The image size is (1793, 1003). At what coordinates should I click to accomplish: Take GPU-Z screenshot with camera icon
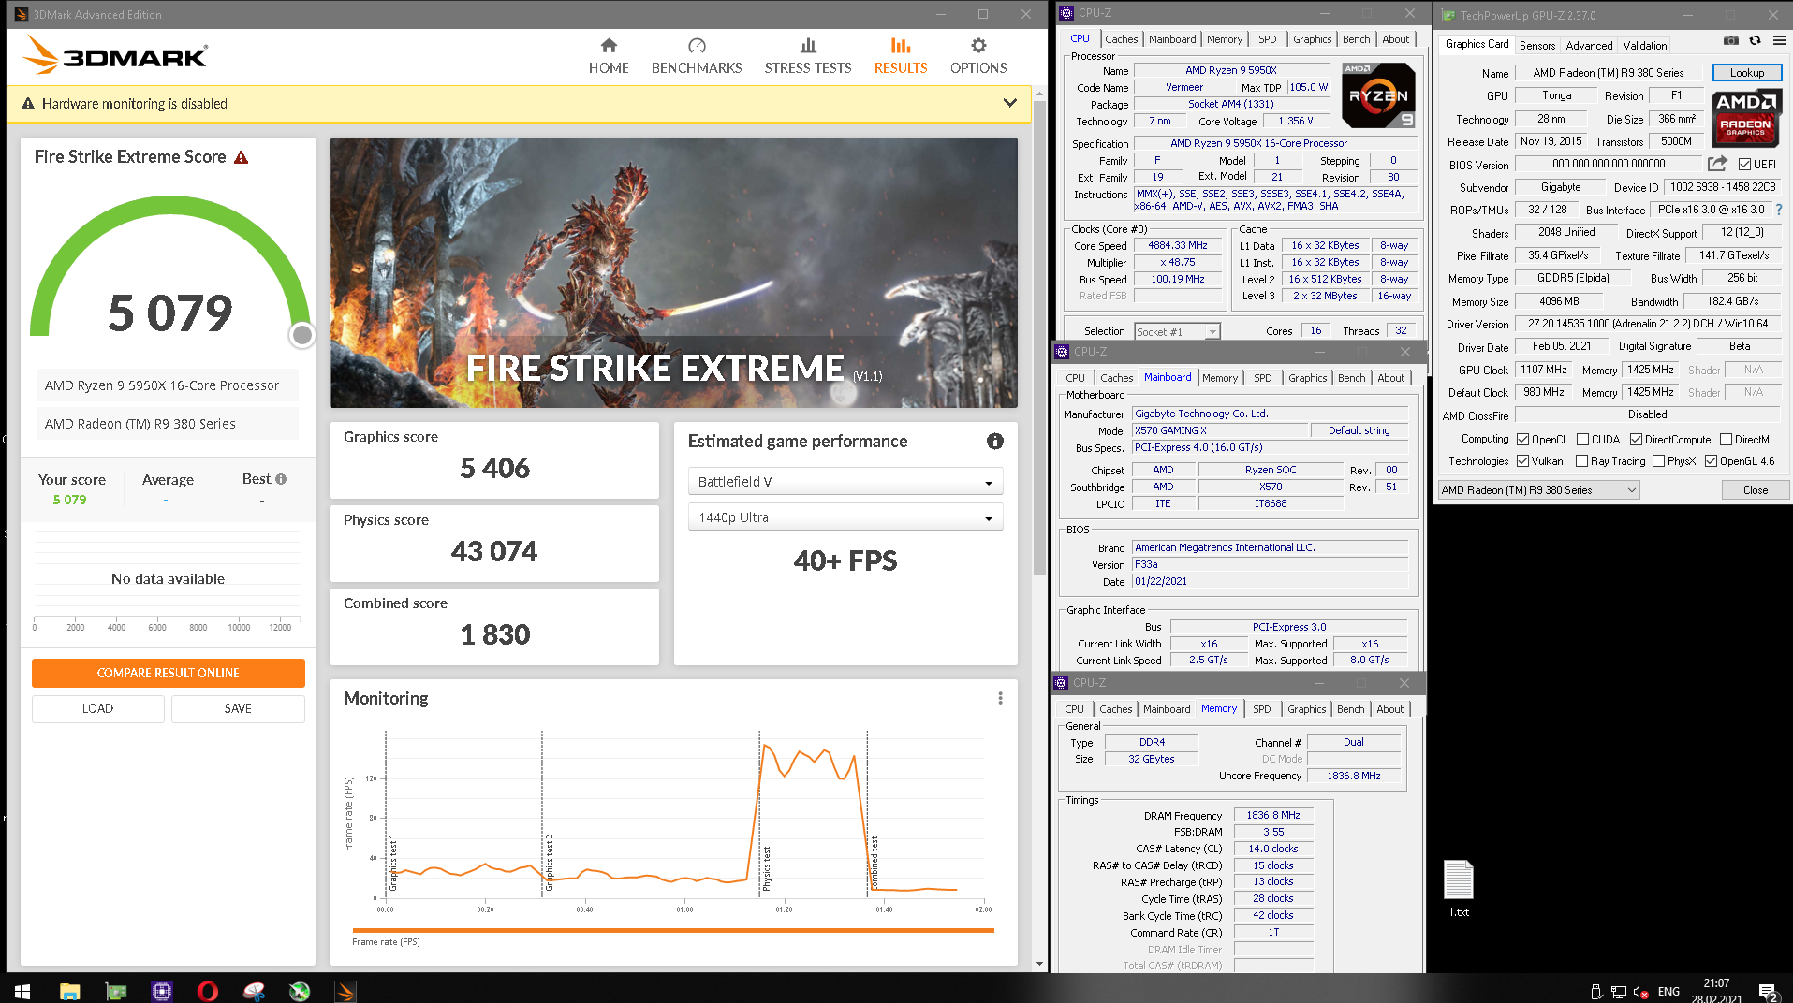tap(1731, 41)
